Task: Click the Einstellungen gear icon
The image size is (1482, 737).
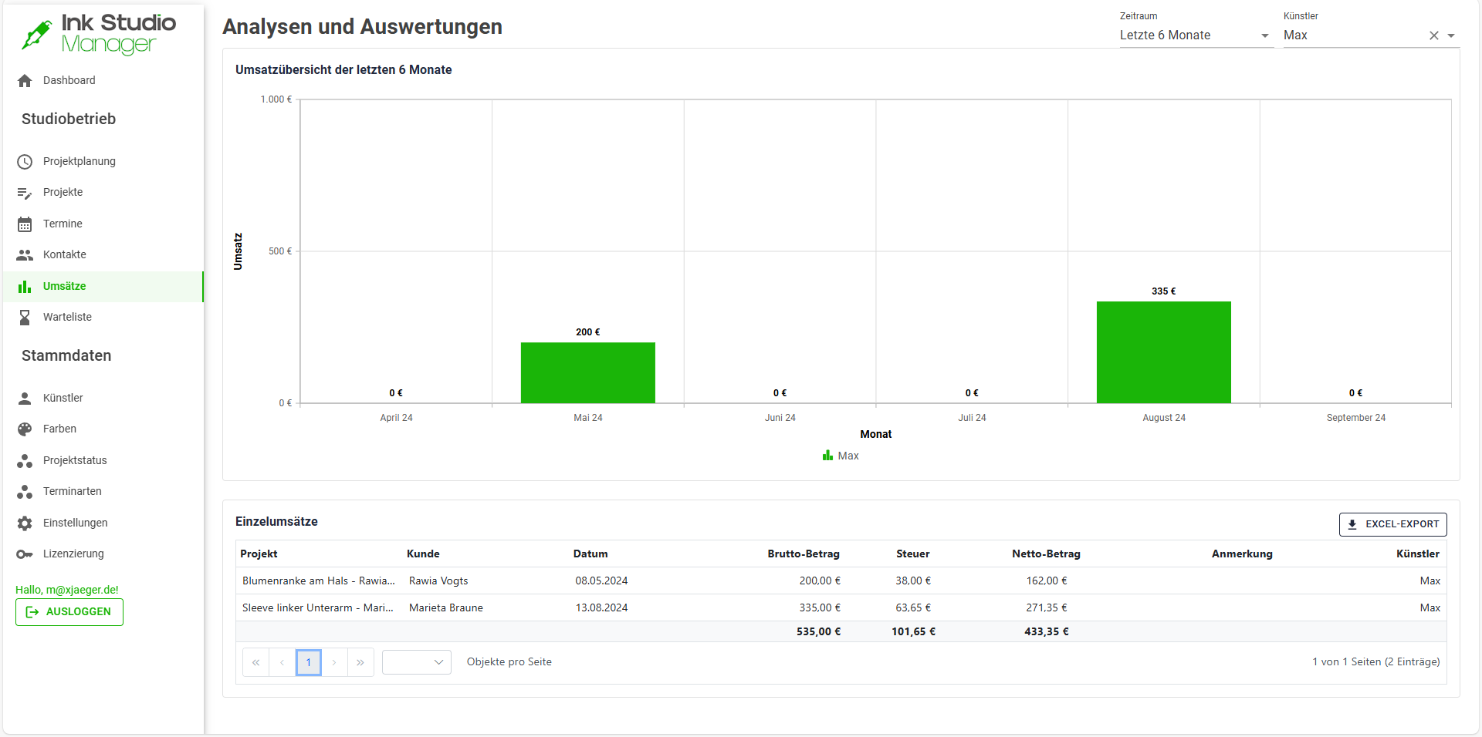Action: 25,523
